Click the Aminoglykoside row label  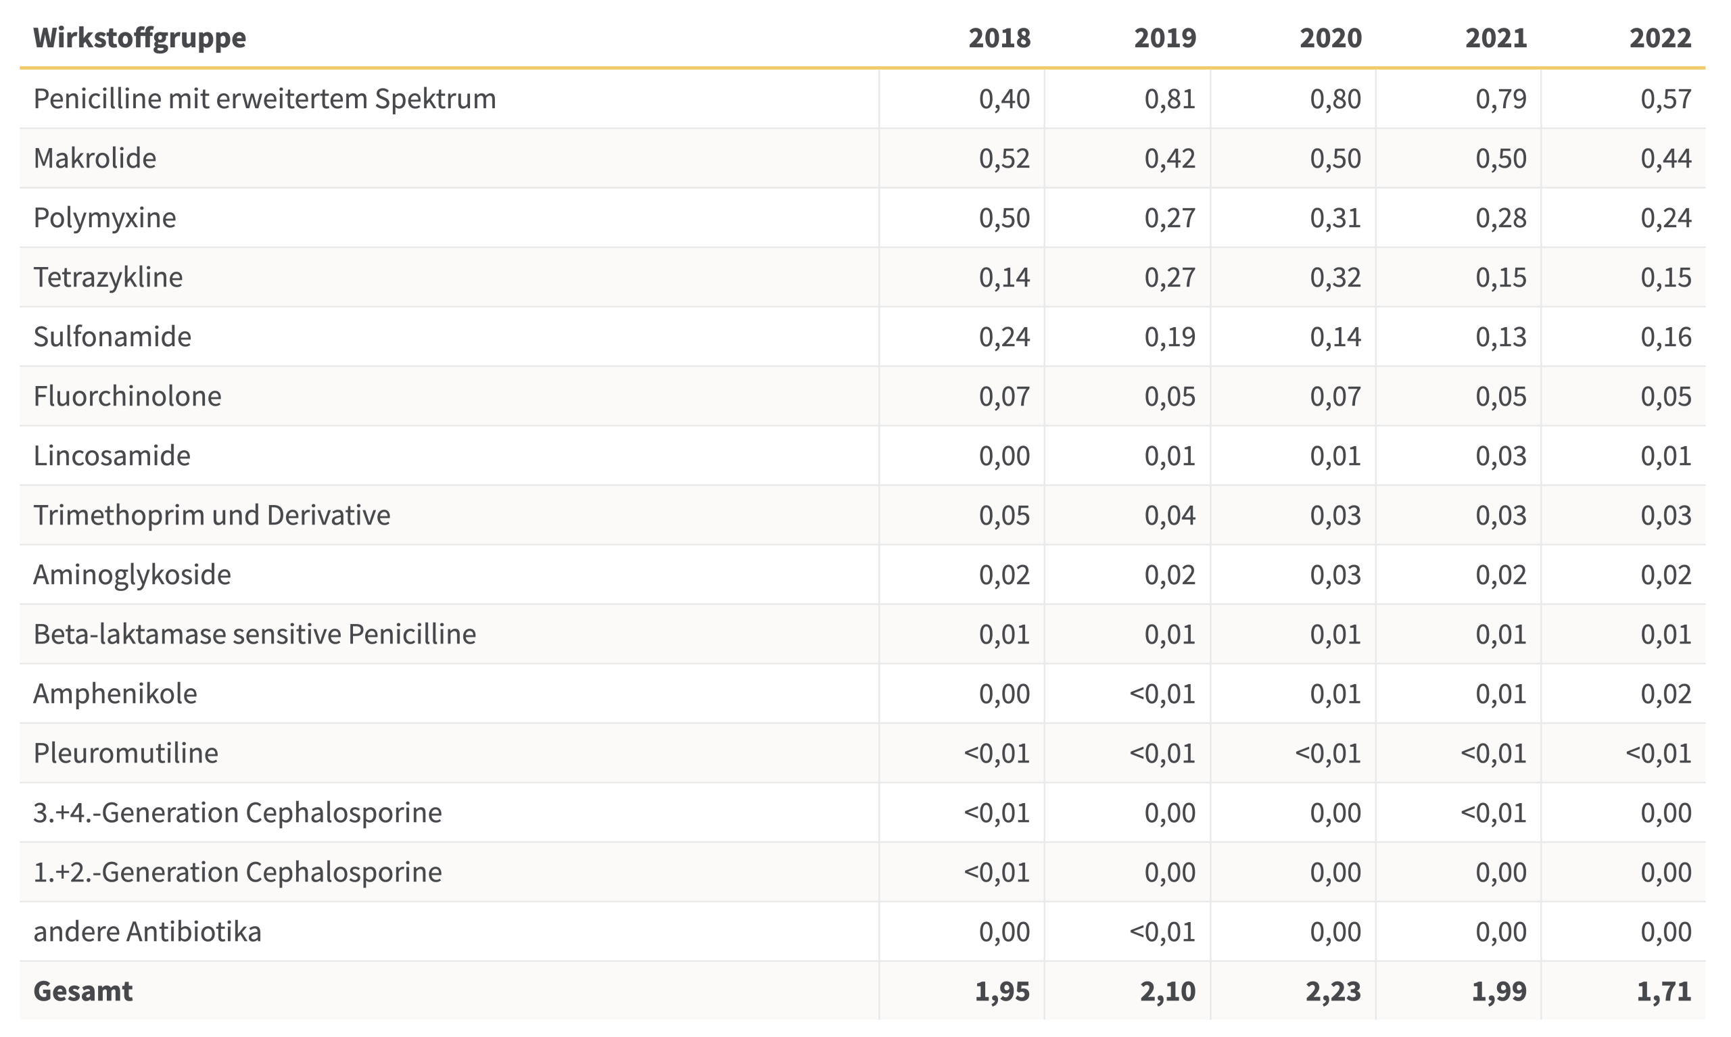132,575
